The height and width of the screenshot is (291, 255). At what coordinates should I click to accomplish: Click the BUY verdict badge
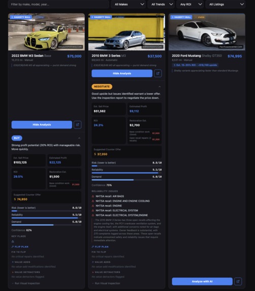[17, 138]
